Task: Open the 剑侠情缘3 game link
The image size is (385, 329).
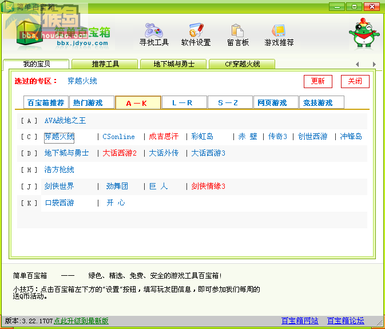Action: 208,186
